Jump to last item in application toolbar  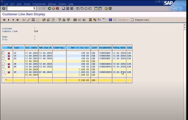pyautogui.click(x=18, y=20)
